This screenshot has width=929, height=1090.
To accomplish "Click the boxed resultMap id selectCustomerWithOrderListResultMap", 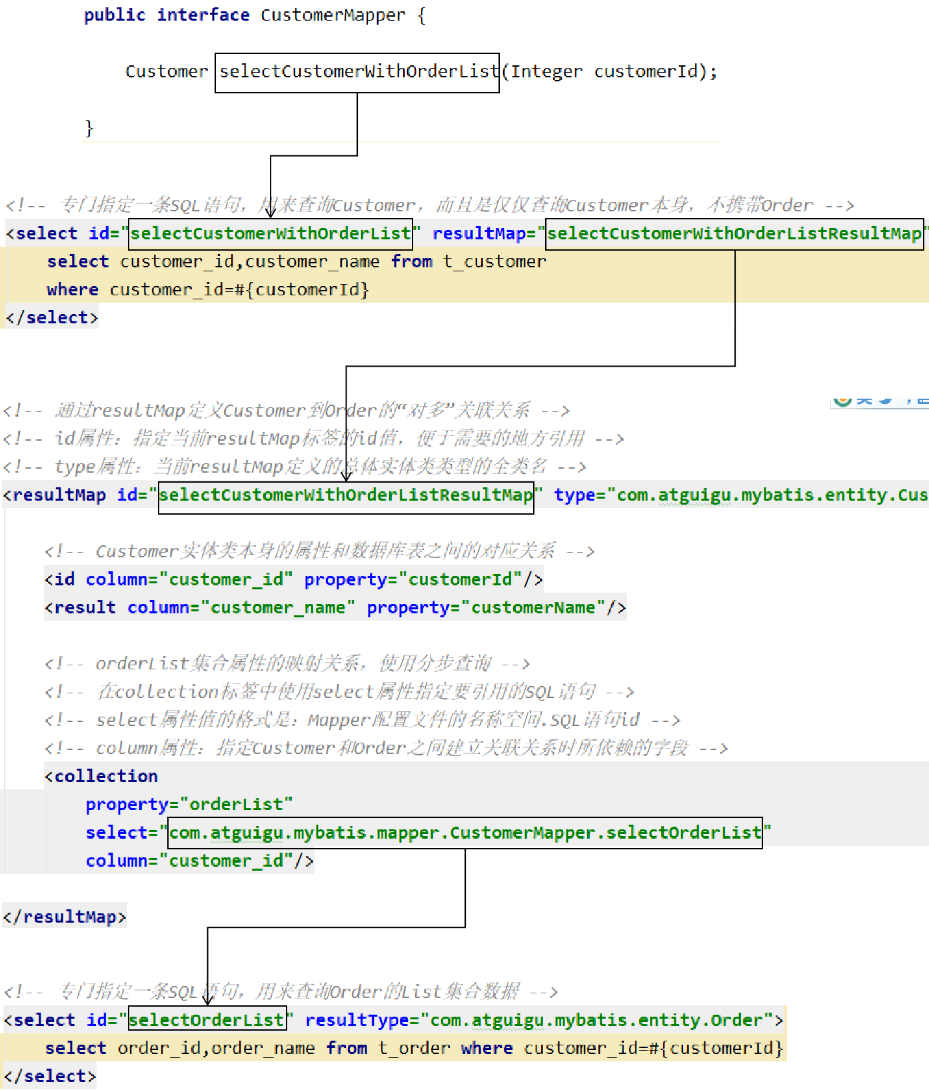I will [x=346, y=495].
